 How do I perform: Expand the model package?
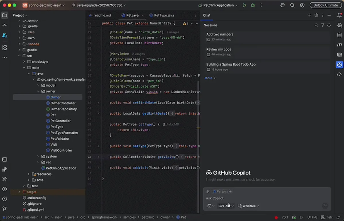click(38, 85)
